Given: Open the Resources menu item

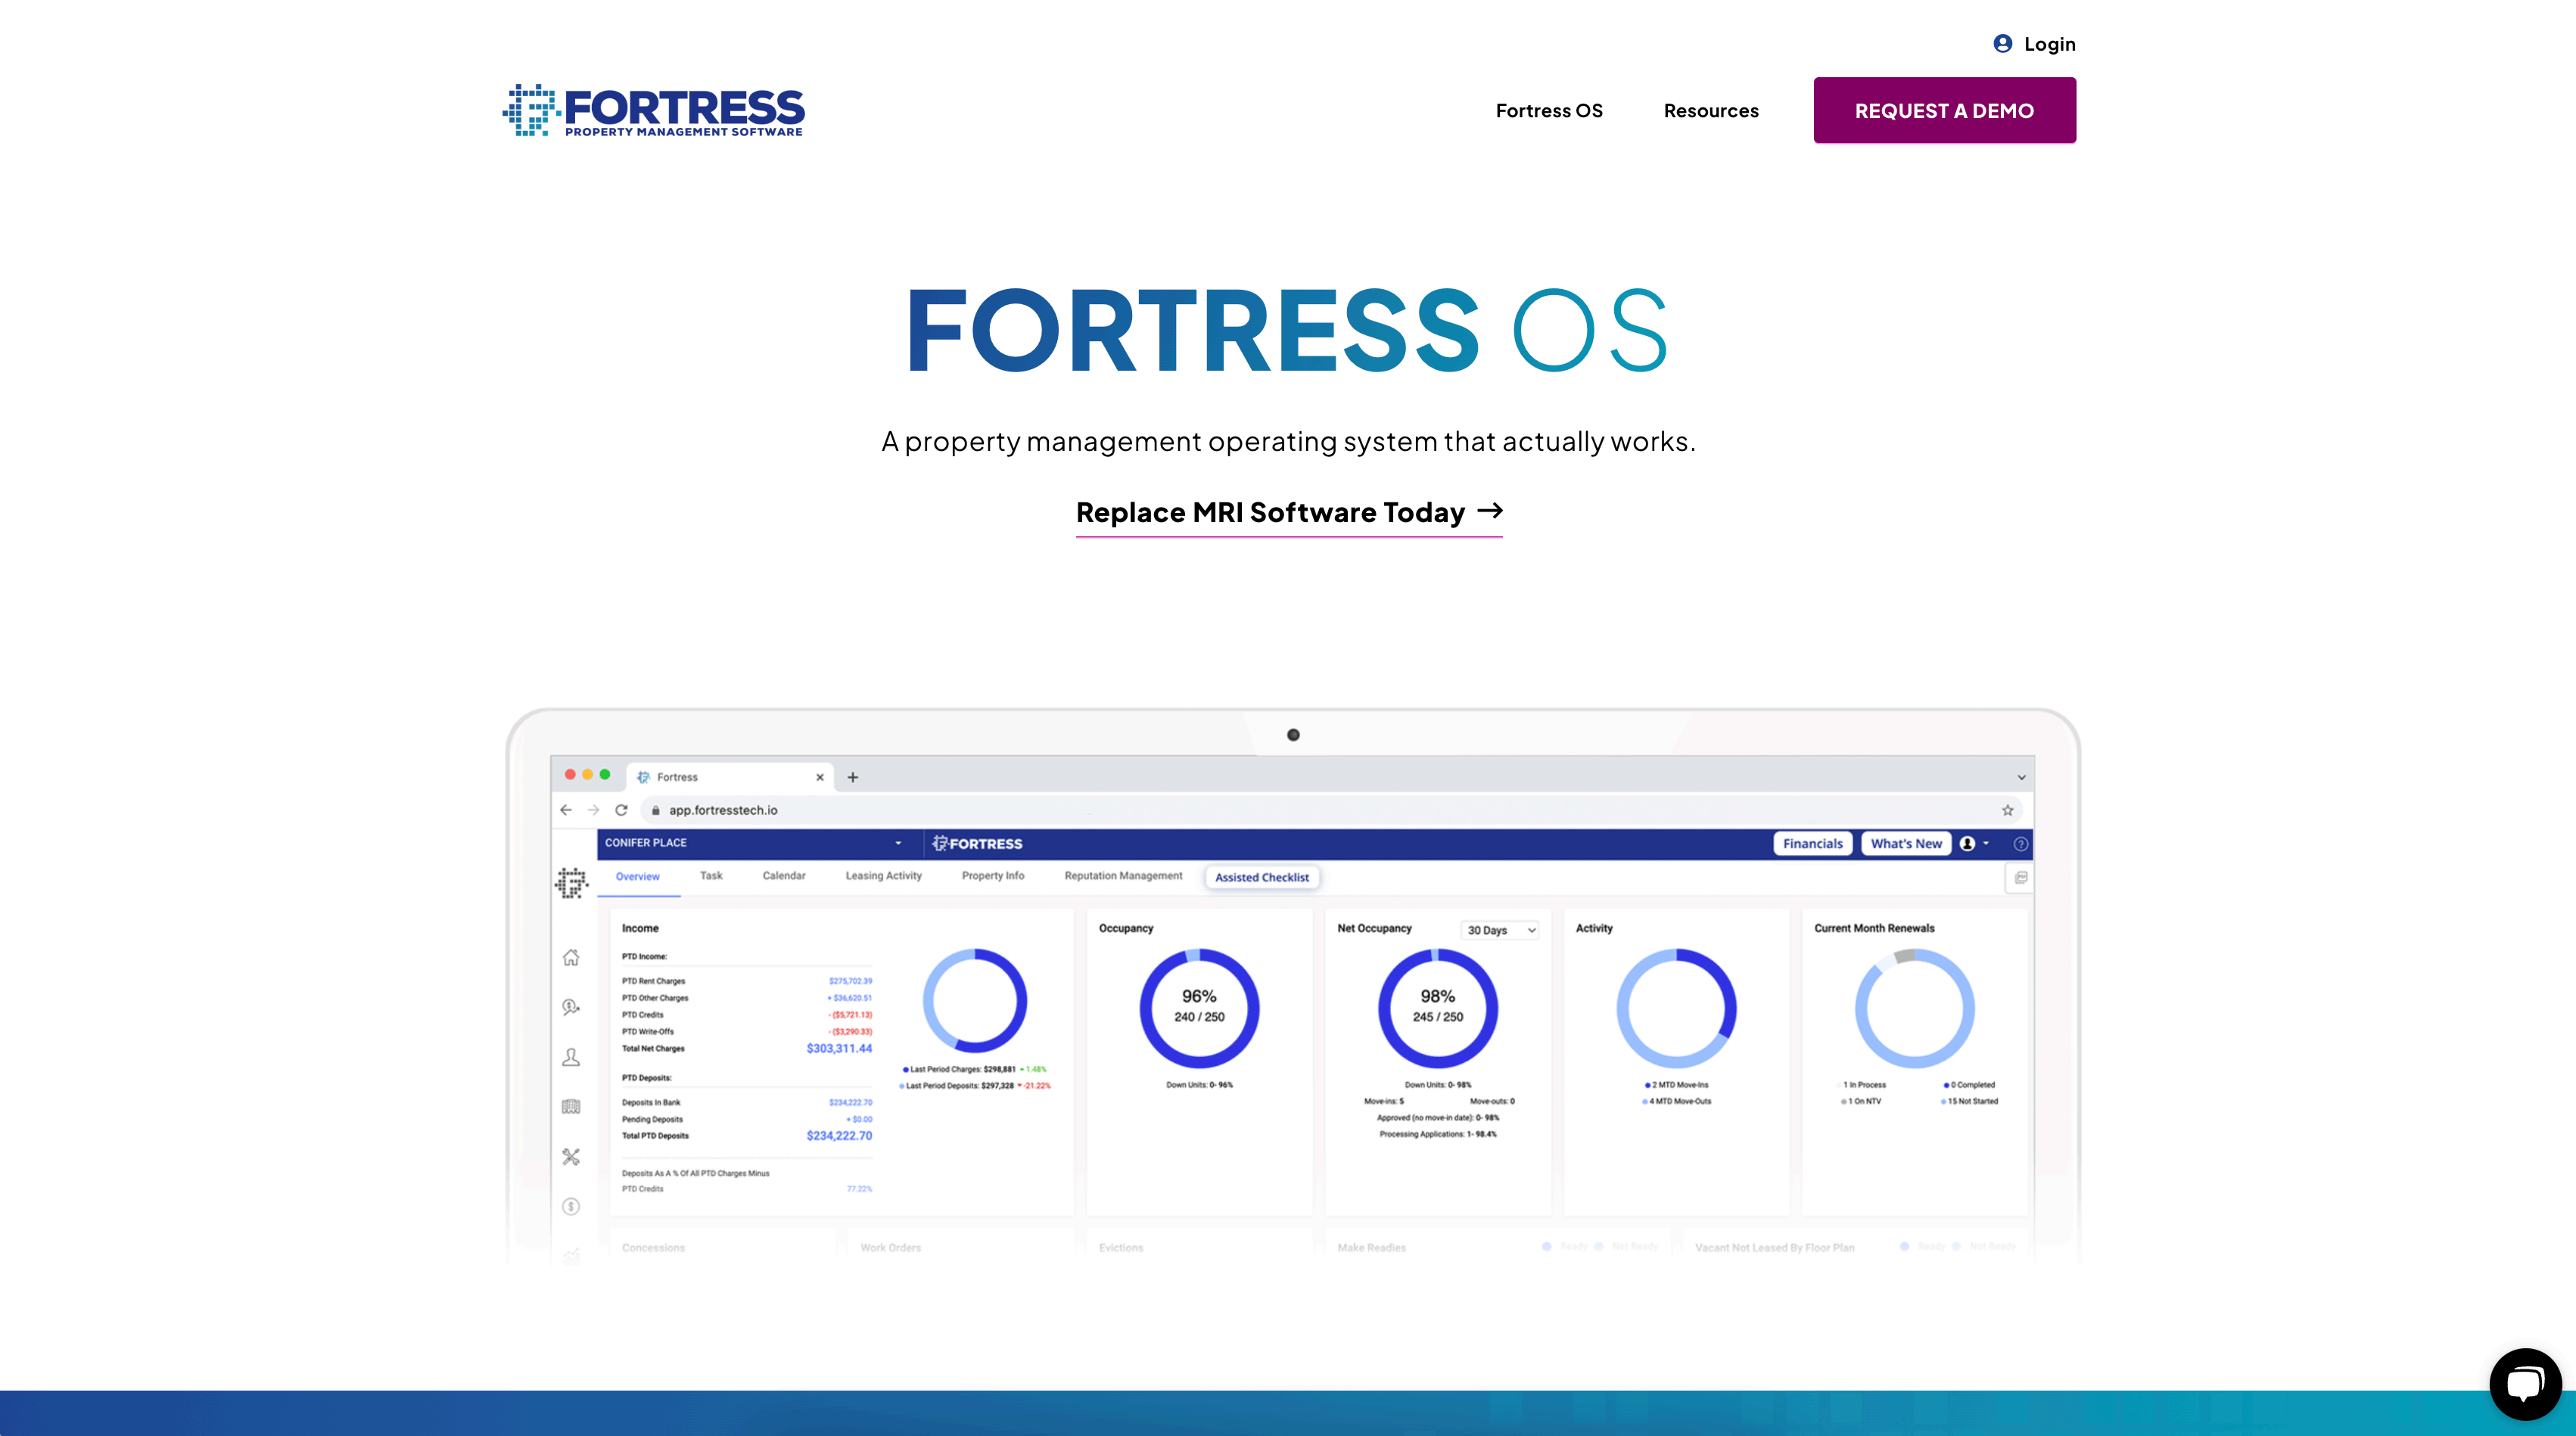Looking at the screenshot, I should [1710, 110].
